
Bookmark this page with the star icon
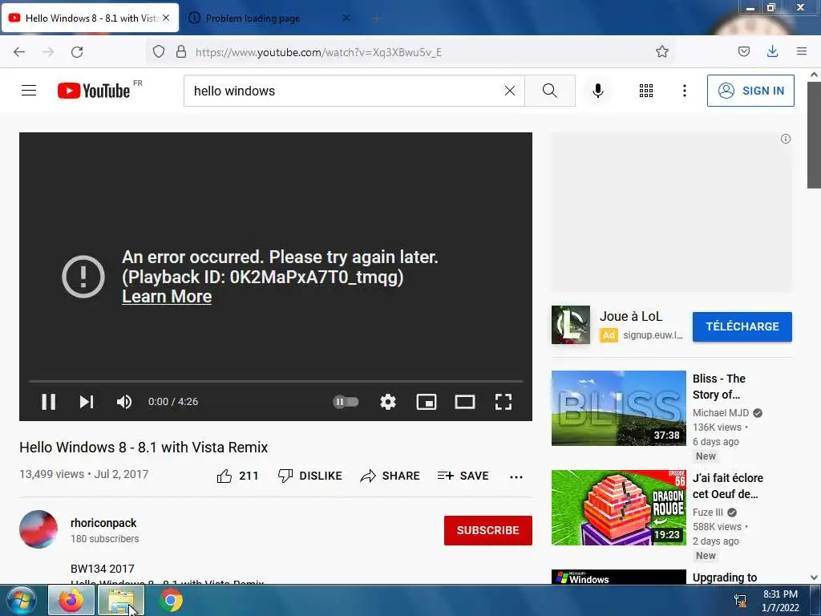pyautogui.click(x=661, y=51)
